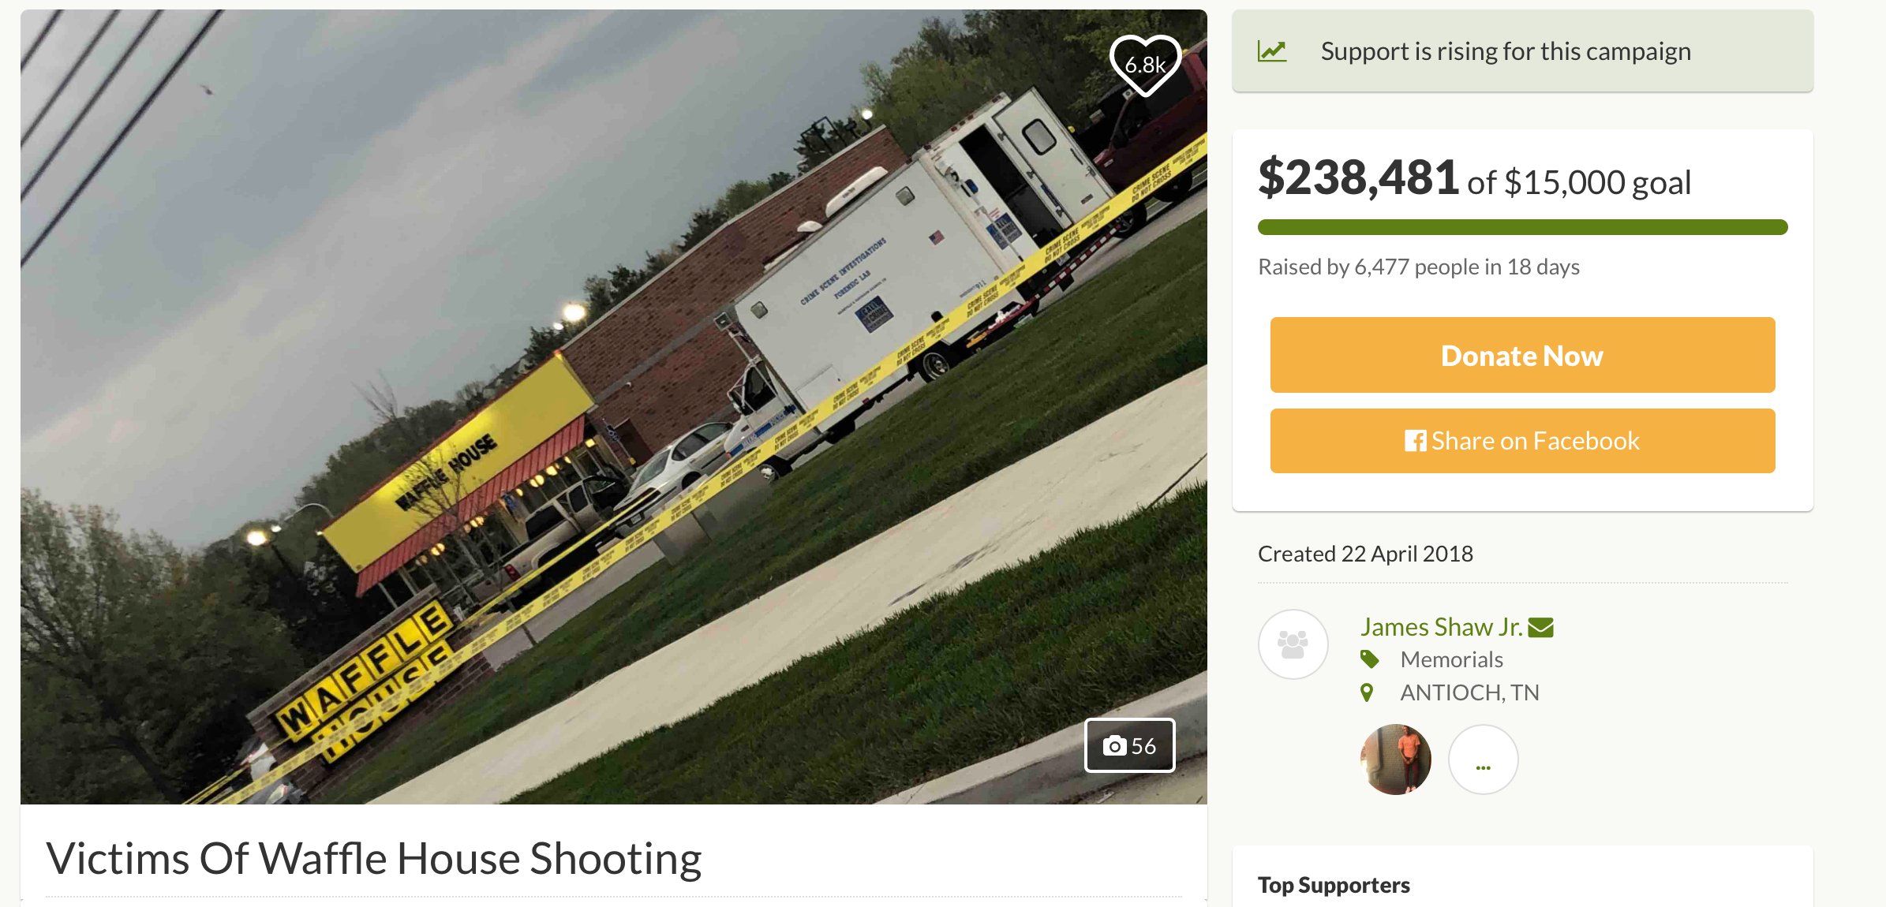Click the location pin icon by ANTIOCH, TN

[x=1367, y=692]
